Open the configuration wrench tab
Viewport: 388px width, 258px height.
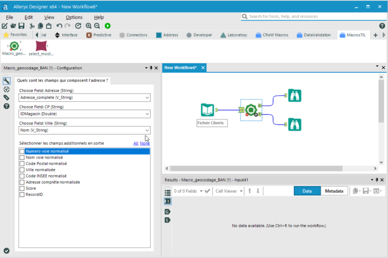(x=7, y=81)
